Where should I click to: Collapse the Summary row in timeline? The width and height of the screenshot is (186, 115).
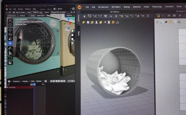[x=8, y=87]
